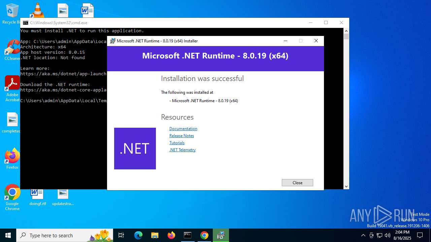Select the VLC media player desktop icon
Screen dimensions: 431x242
[x=37, y=10]
